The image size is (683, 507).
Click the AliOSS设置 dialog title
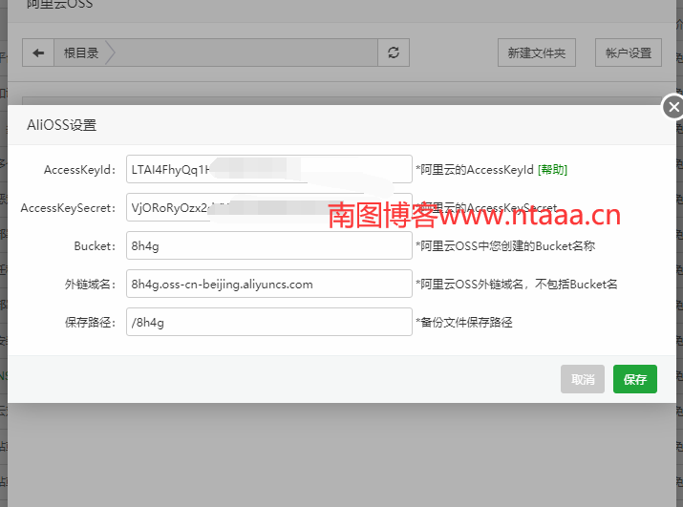(x=61, y=125)
